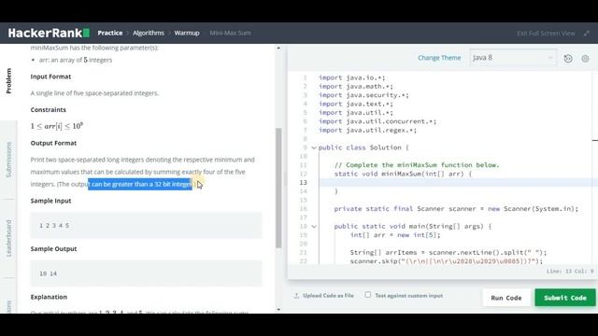Click the 'Line: 13 Col: 9' status text

[570, 272]
